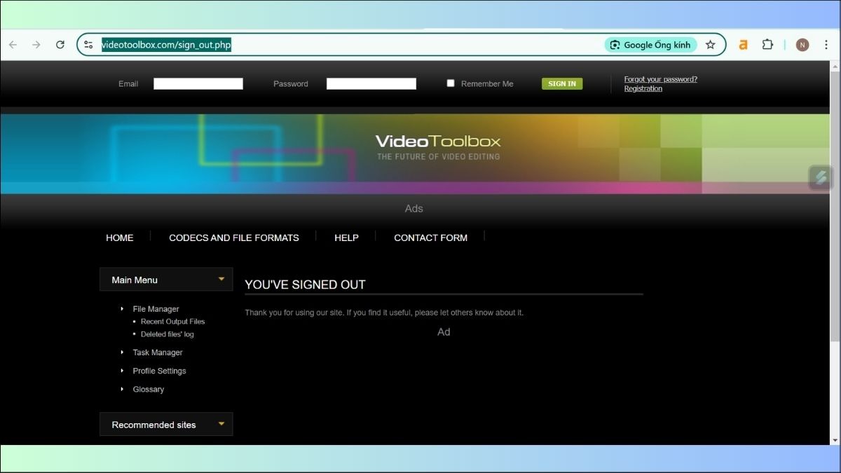Select the videotoolbox.com URL in address bar
Image resolution: width=841 pixels, height=473 pixels.
point(166,45)
